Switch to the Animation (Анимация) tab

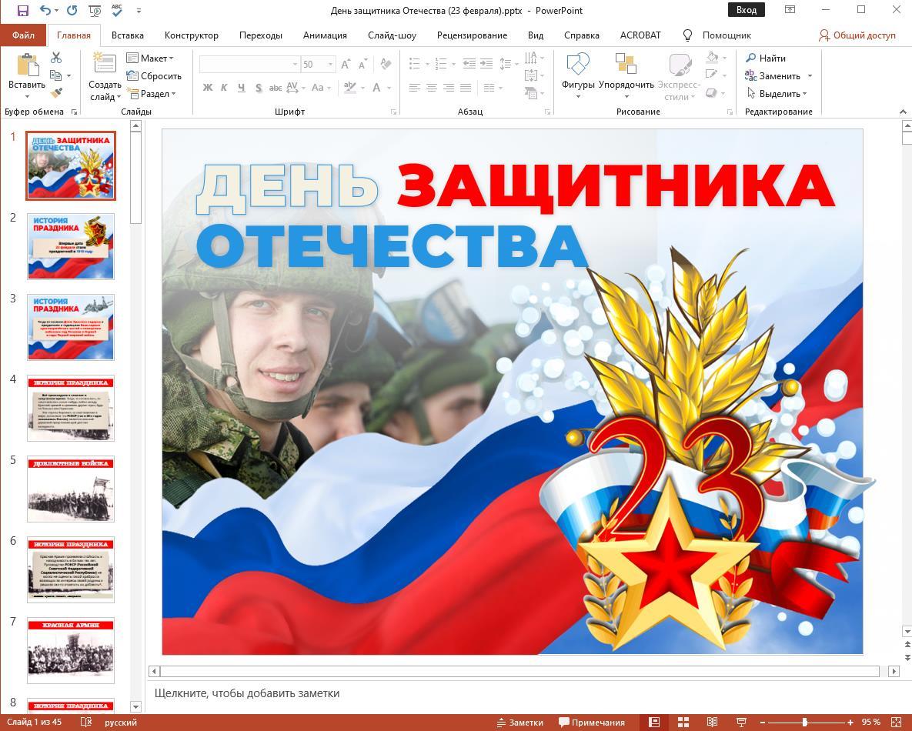[324, 35]
